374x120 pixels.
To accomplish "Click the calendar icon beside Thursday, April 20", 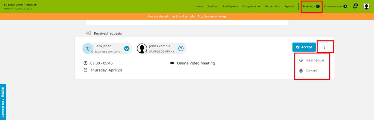I will pyautogui.click(x=86, y=70).
